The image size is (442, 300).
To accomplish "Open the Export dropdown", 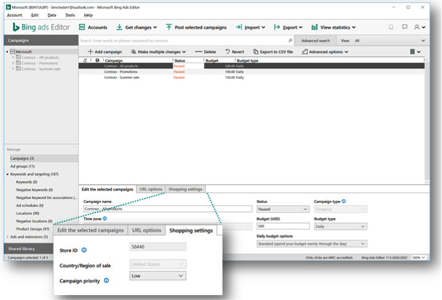I will 288,27.
